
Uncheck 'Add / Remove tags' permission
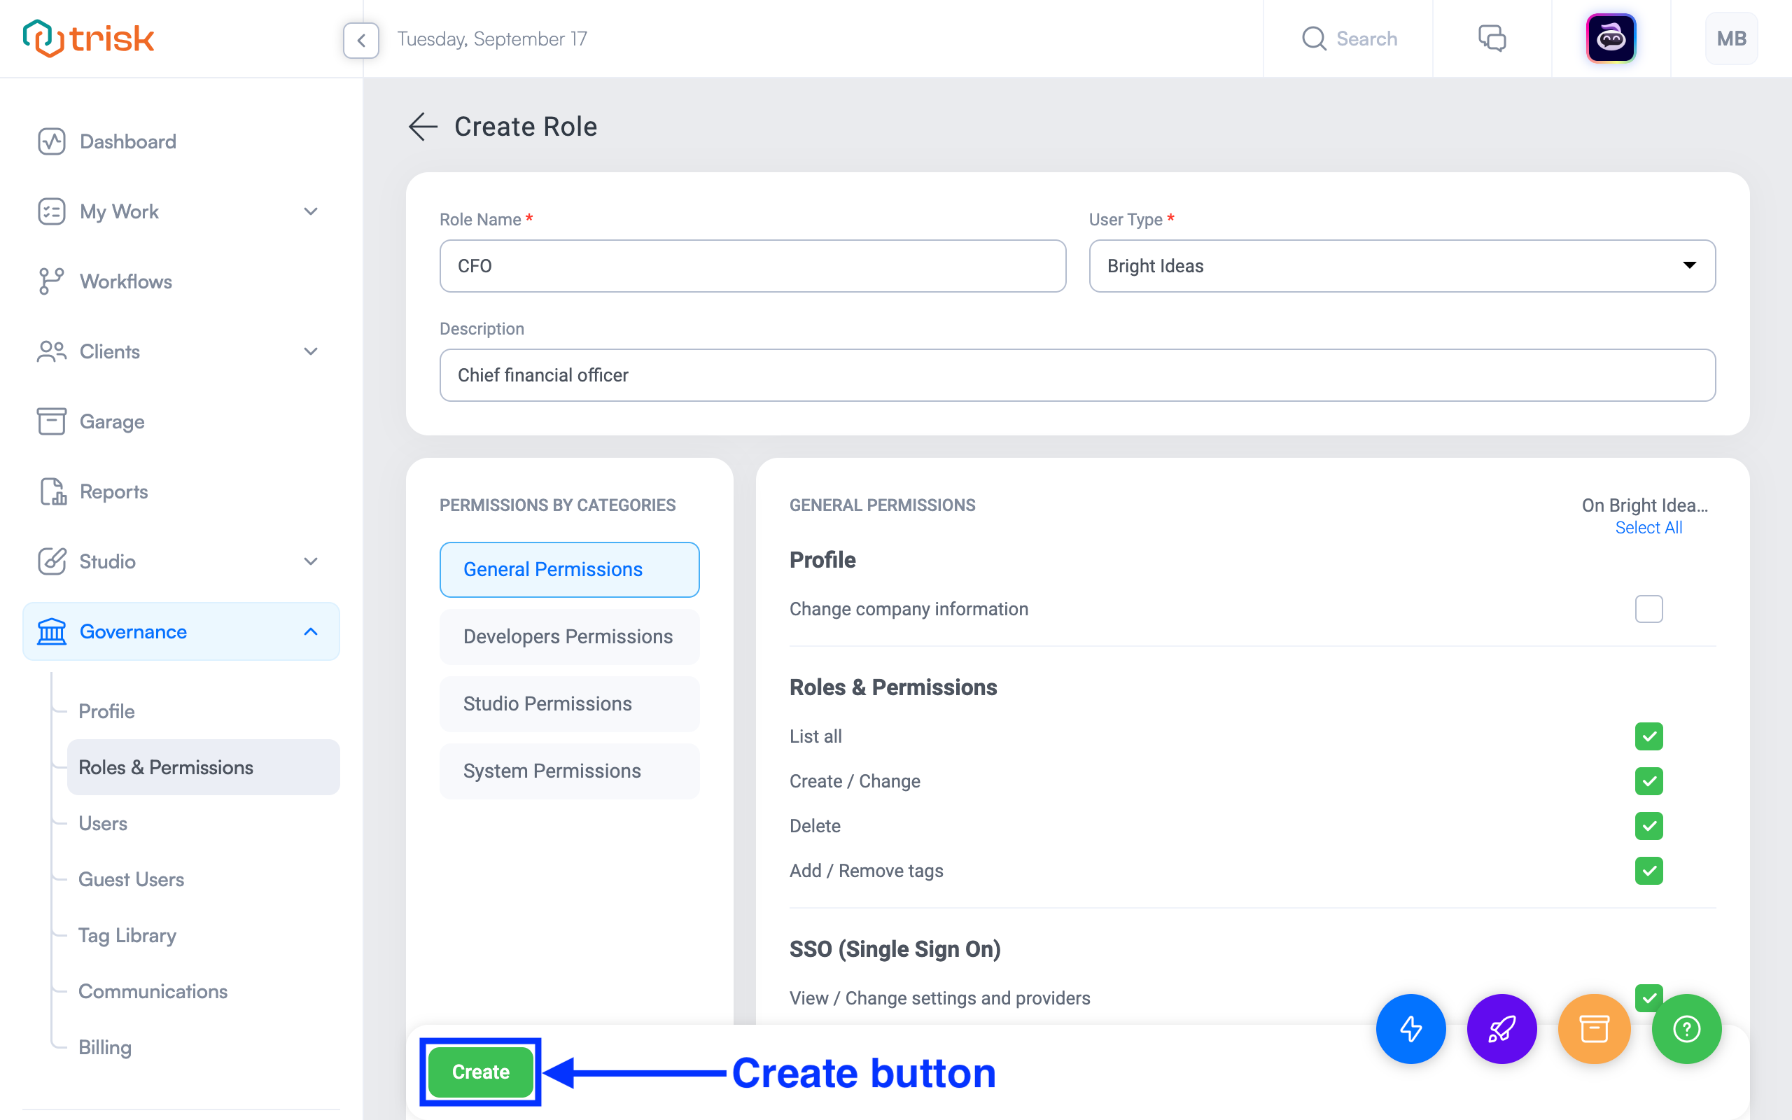1648,871
